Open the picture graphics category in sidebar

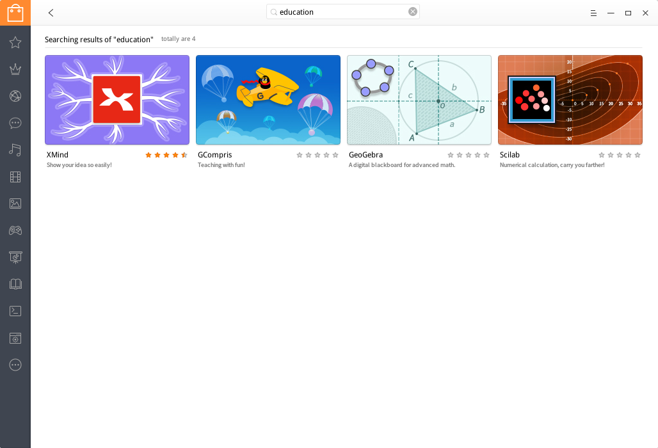click(x=15, y=204)
